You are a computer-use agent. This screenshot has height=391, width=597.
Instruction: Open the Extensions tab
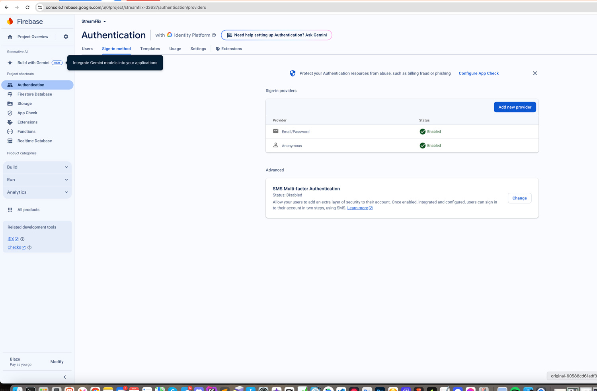coord(229,49)
